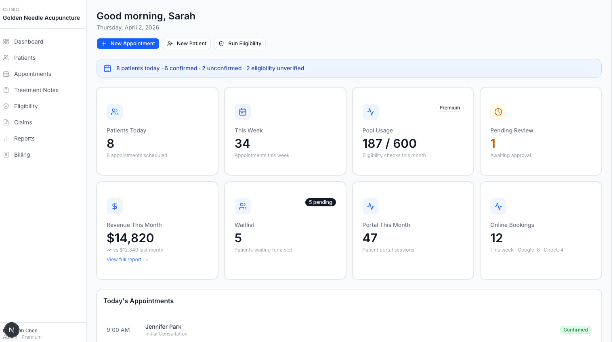Navigate to Claims in the sidebar
Viewport: 613px width, 342px height.
pyautogui.click(x=23, y=122)
